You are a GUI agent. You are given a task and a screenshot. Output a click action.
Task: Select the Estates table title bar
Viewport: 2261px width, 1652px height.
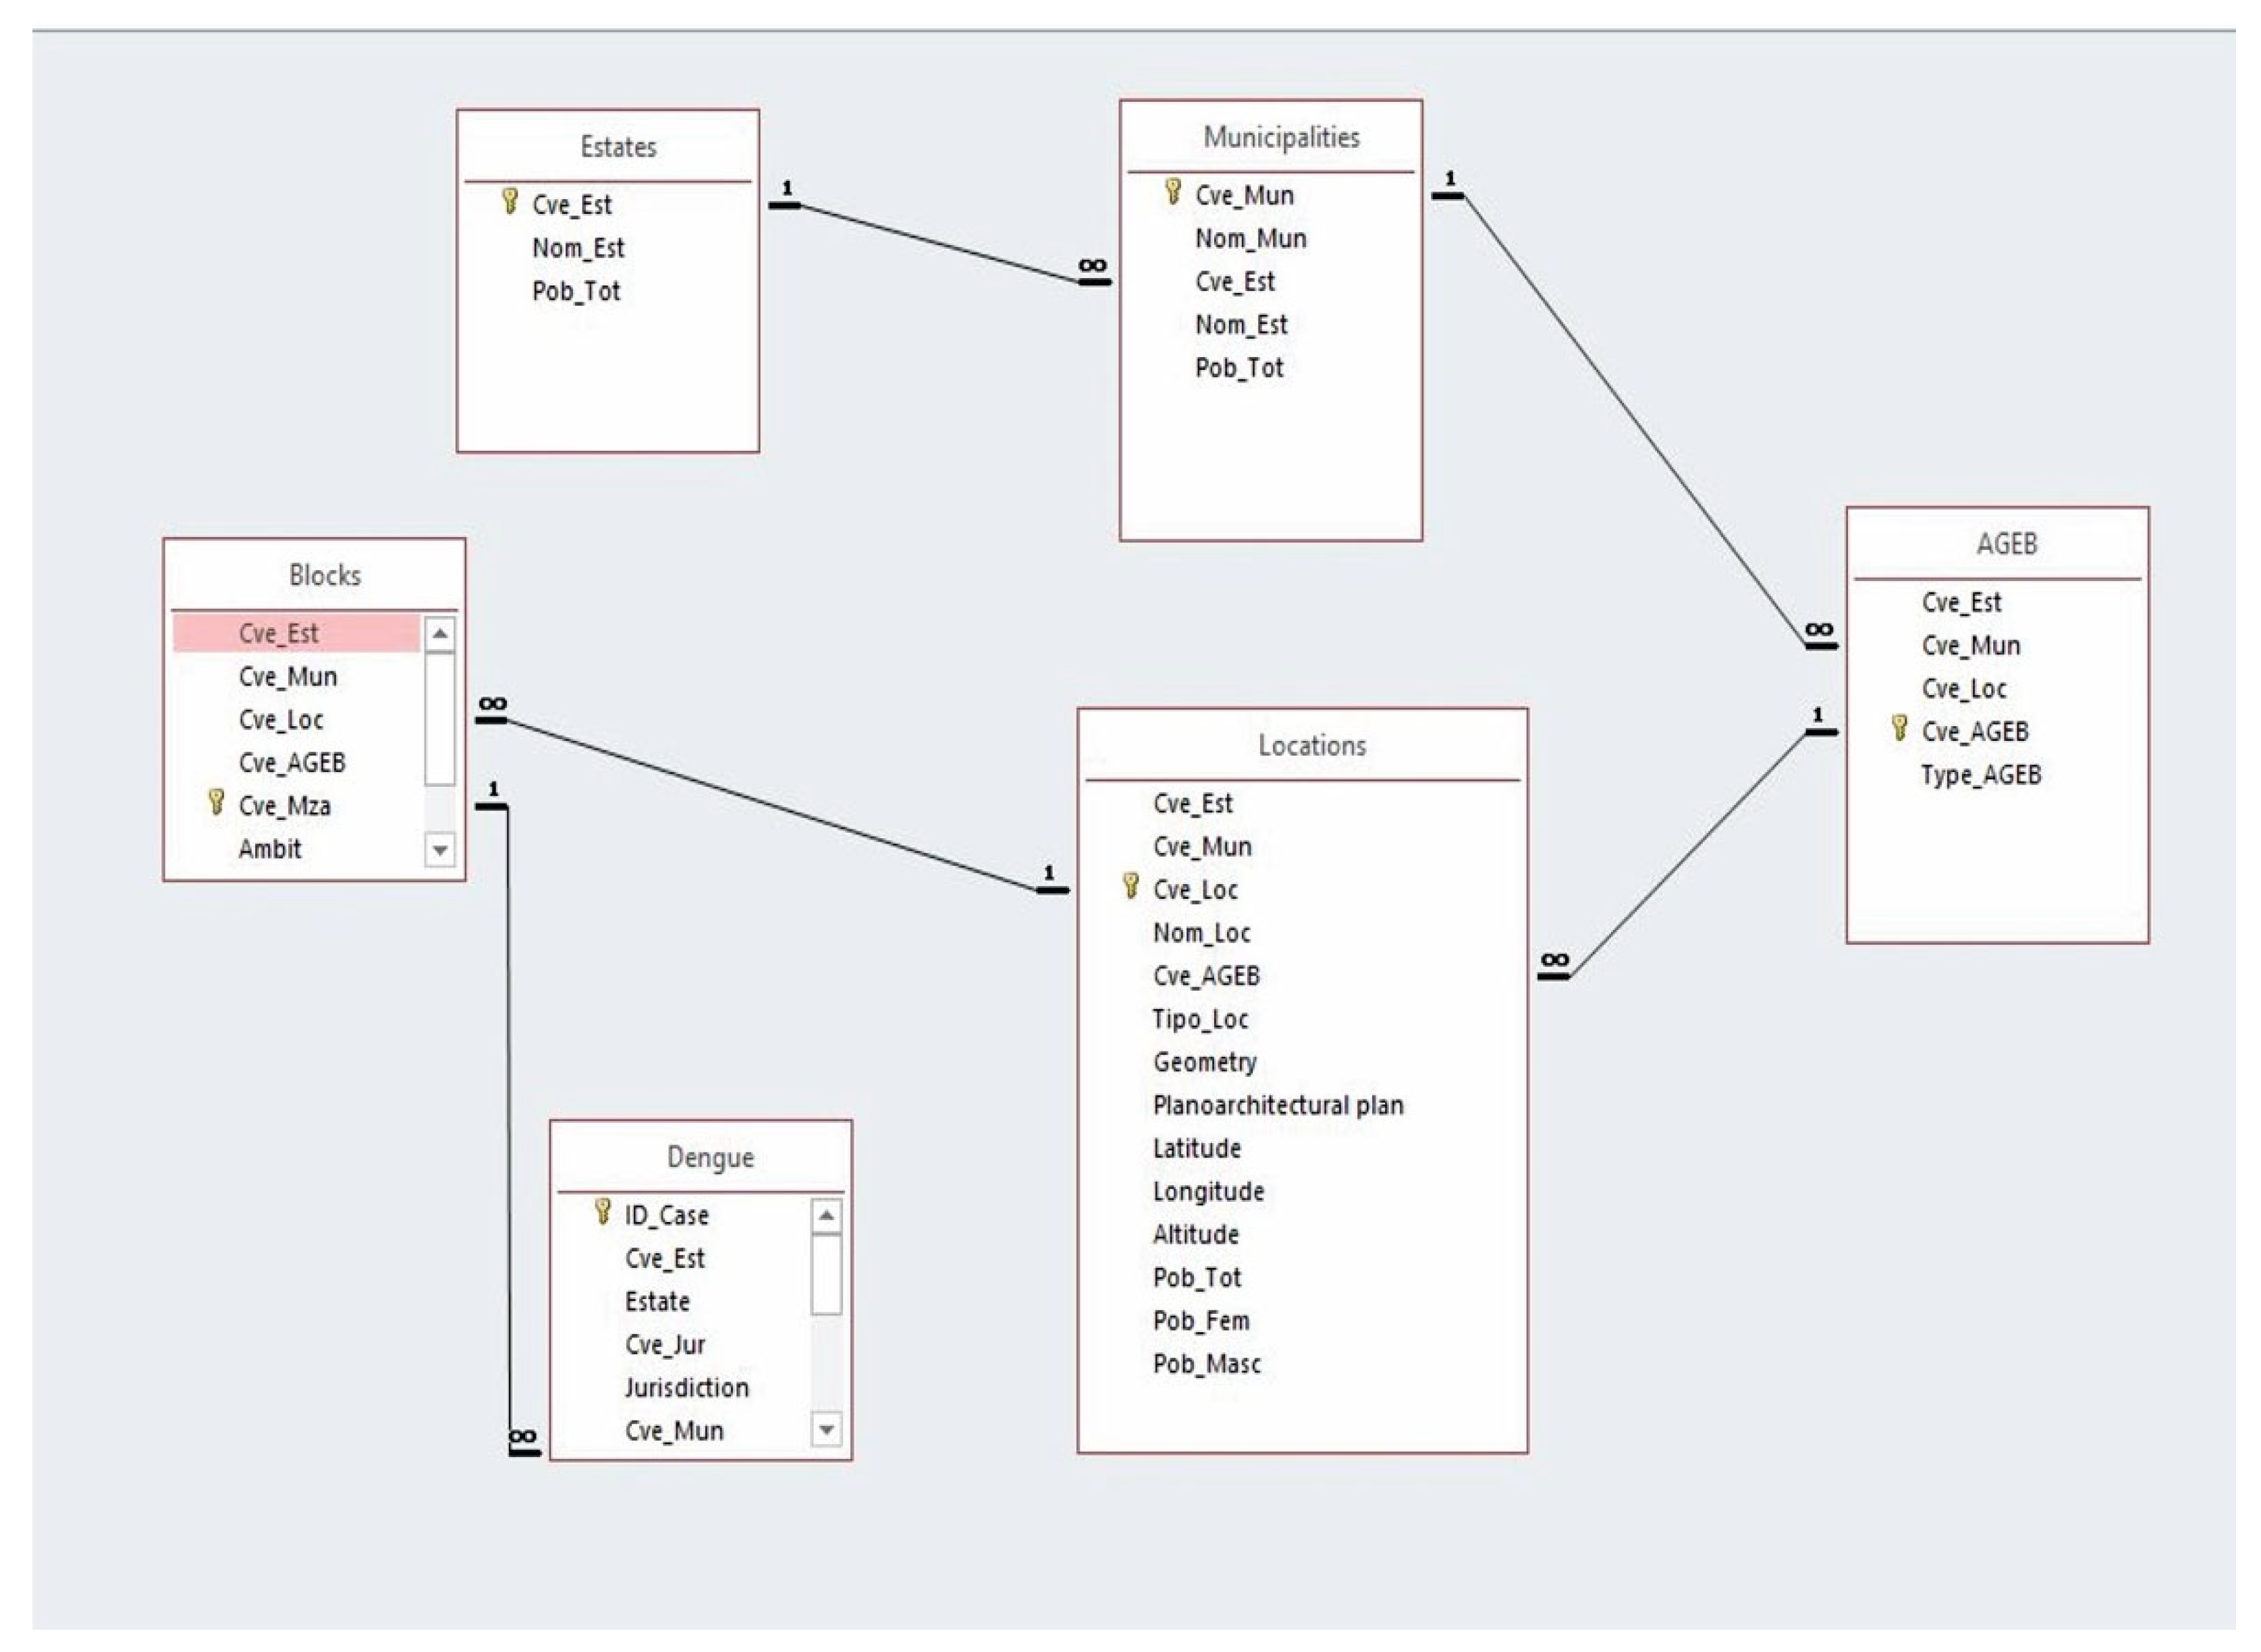click(618, 147)
